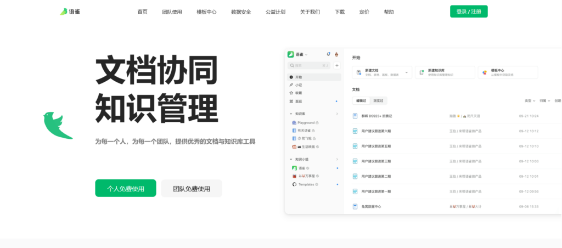This screenshot has width=562, height=248.
Task: Open the user avatar in the preview sidebar
Action: (336, 54)
